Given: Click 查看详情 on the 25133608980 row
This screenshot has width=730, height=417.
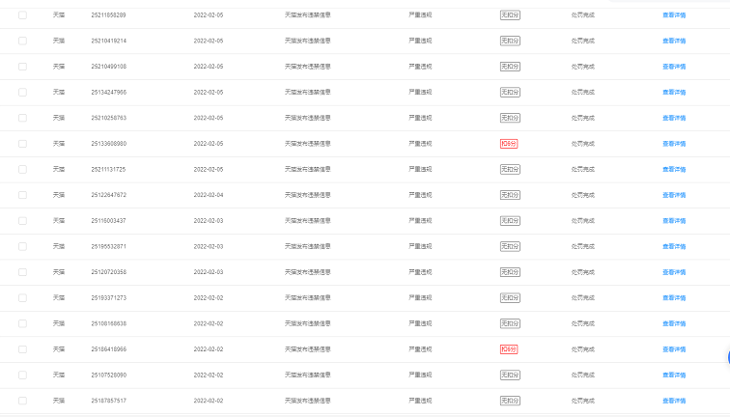Looking at the screenshot, I should (x=674, y=144).
